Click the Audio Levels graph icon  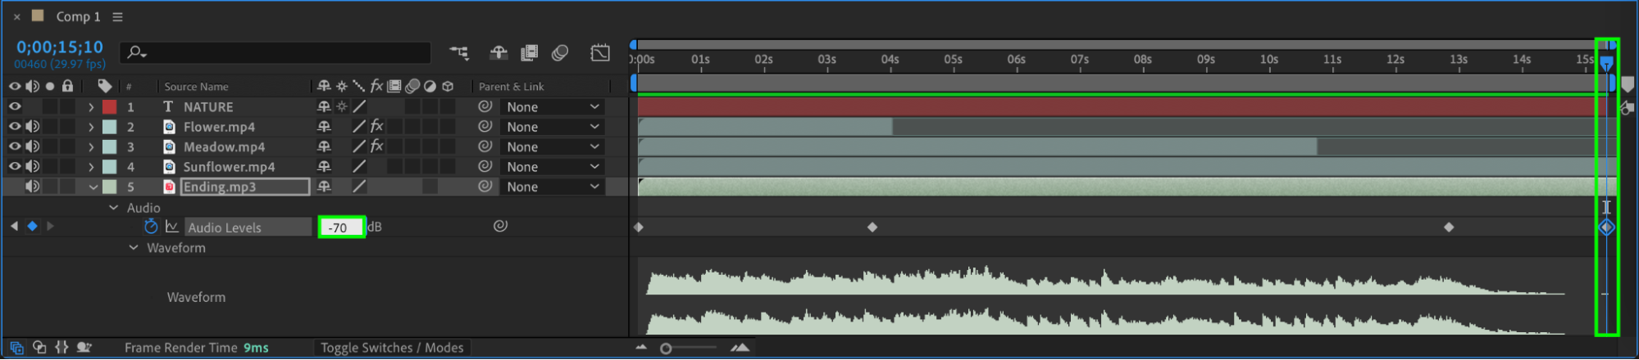pos(172,227)
